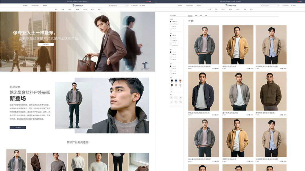Select size XXL filter button
The image size is (305, 171).
click(180, 102)
